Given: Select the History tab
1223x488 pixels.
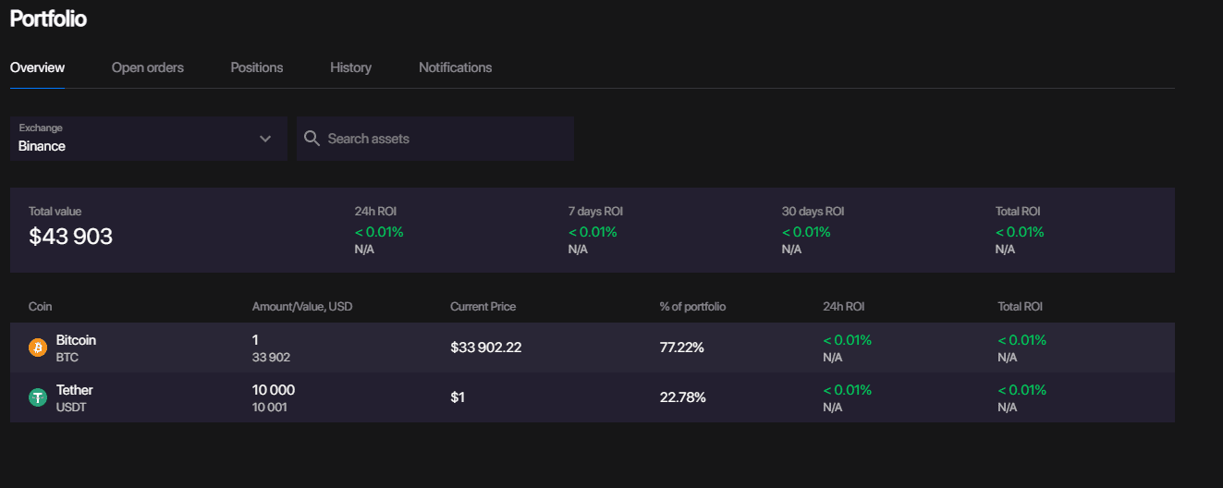Looking at the screenshot, I should [350, 67].
